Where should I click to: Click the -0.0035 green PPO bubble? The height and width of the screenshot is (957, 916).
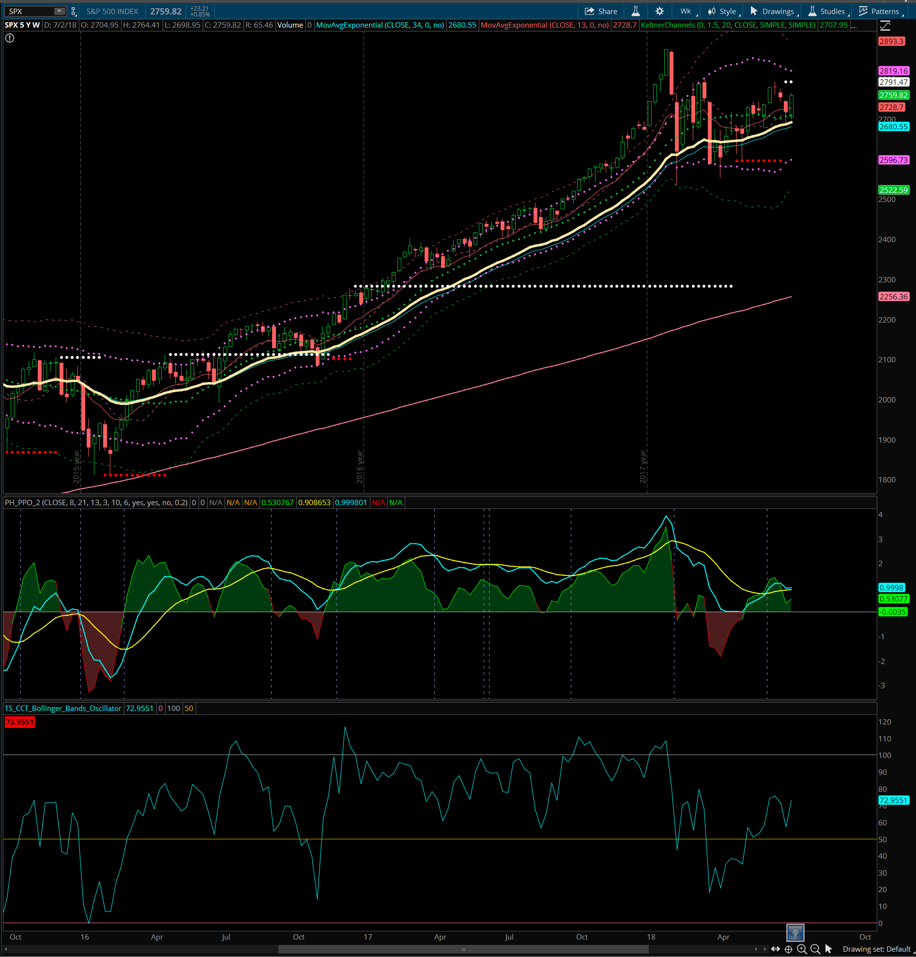point(893,612)
